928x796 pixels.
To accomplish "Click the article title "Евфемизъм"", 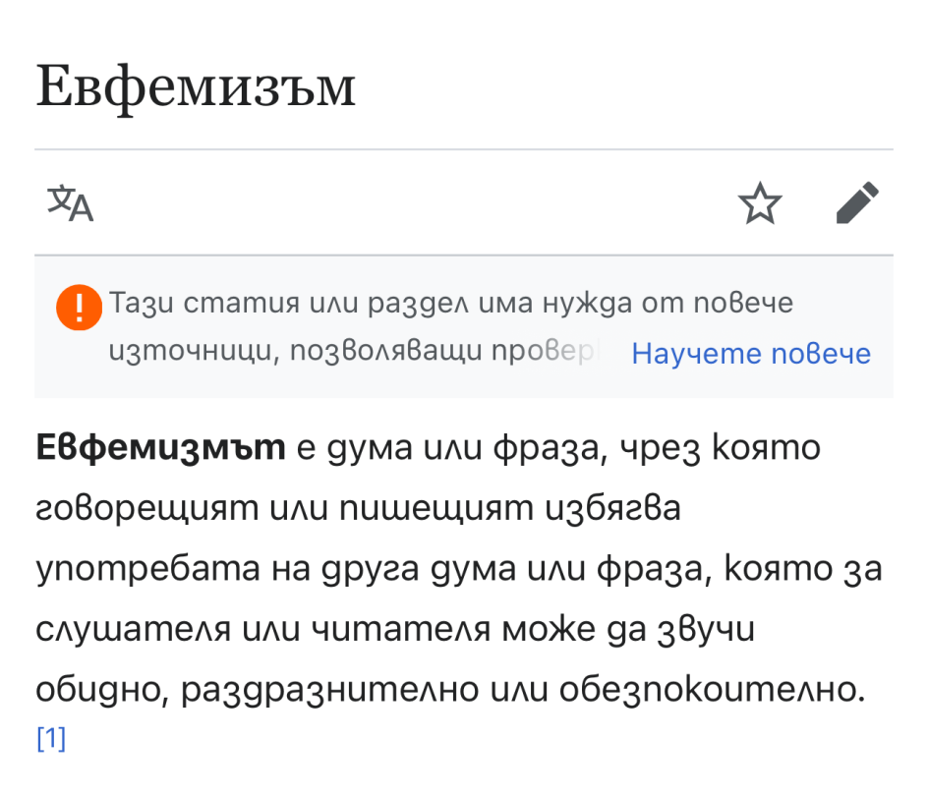I will [x=196, y=89].
